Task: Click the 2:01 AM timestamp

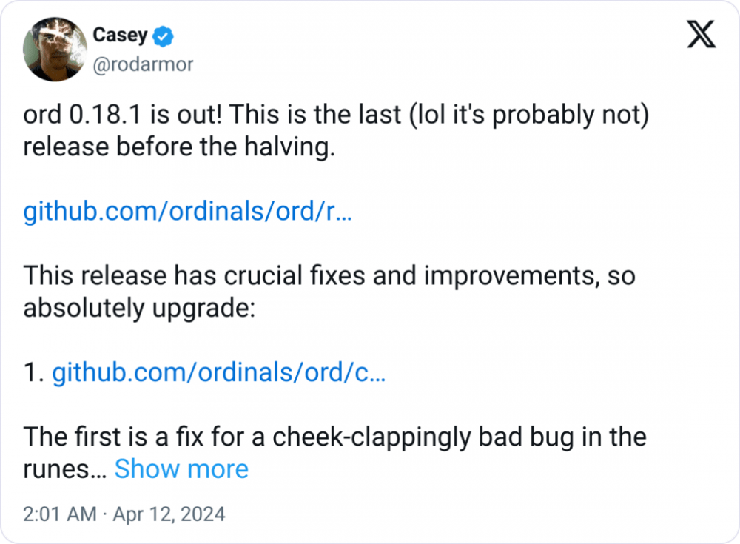Action: click(x=60, y=514)
